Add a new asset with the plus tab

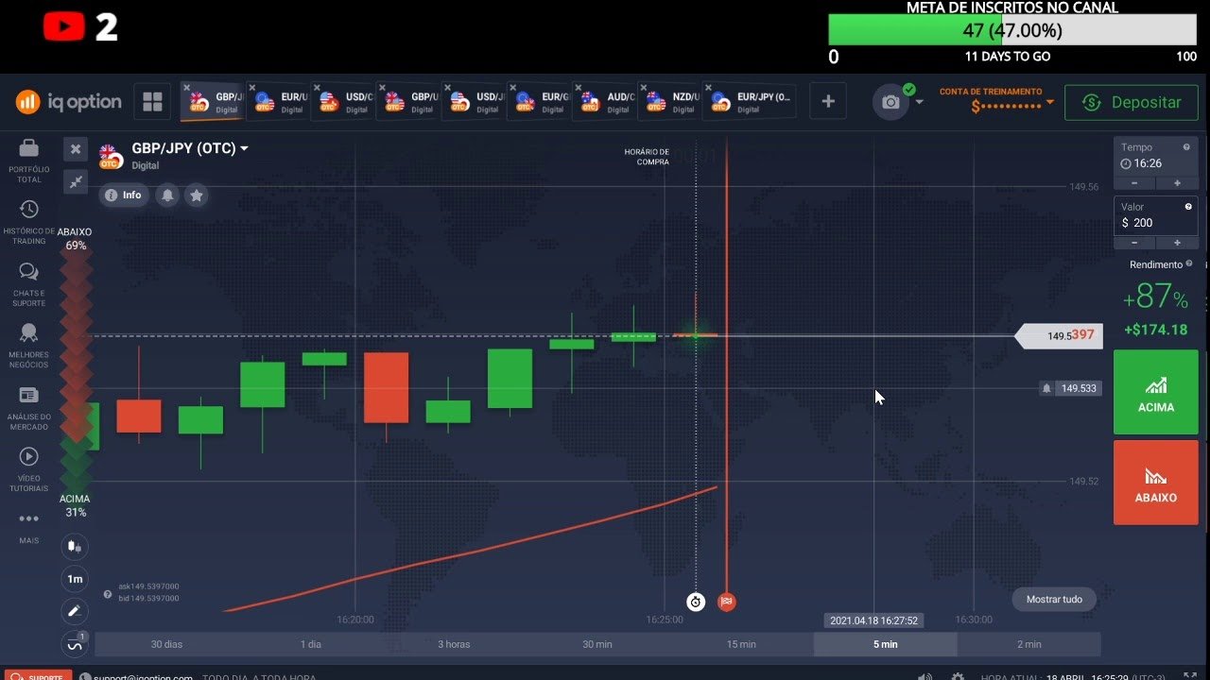click(827, 101)
